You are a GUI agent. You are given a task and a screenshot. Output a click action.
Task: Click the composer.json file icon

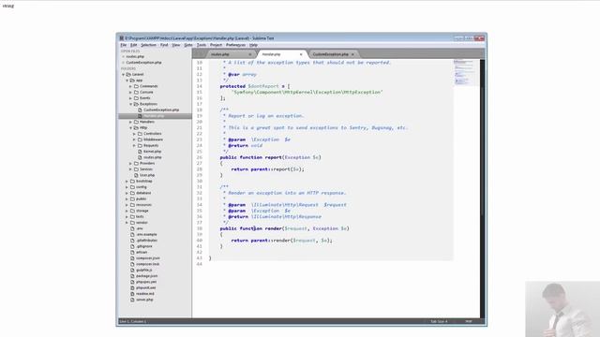coord(132,258)
